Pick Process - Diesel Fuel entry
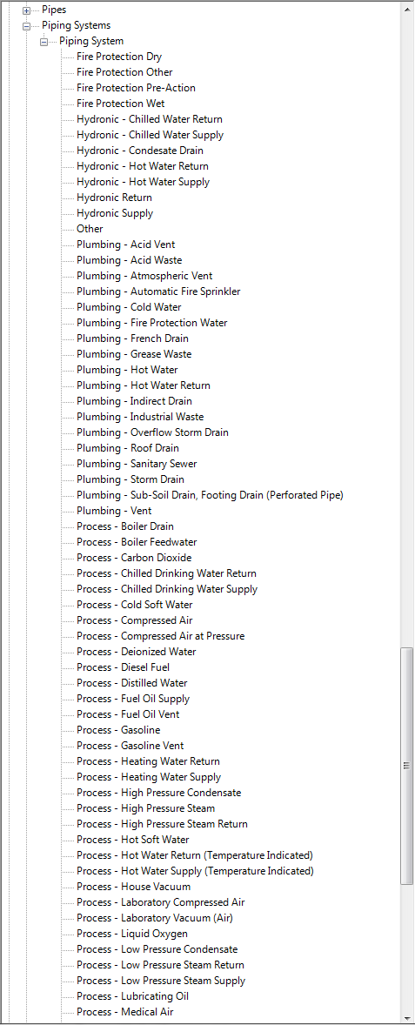The width and height of the screenshot is (415, 1025). 123,667
